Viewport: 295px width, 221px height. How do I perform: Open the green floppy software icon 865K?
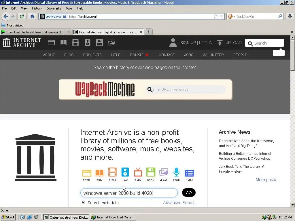151,172
